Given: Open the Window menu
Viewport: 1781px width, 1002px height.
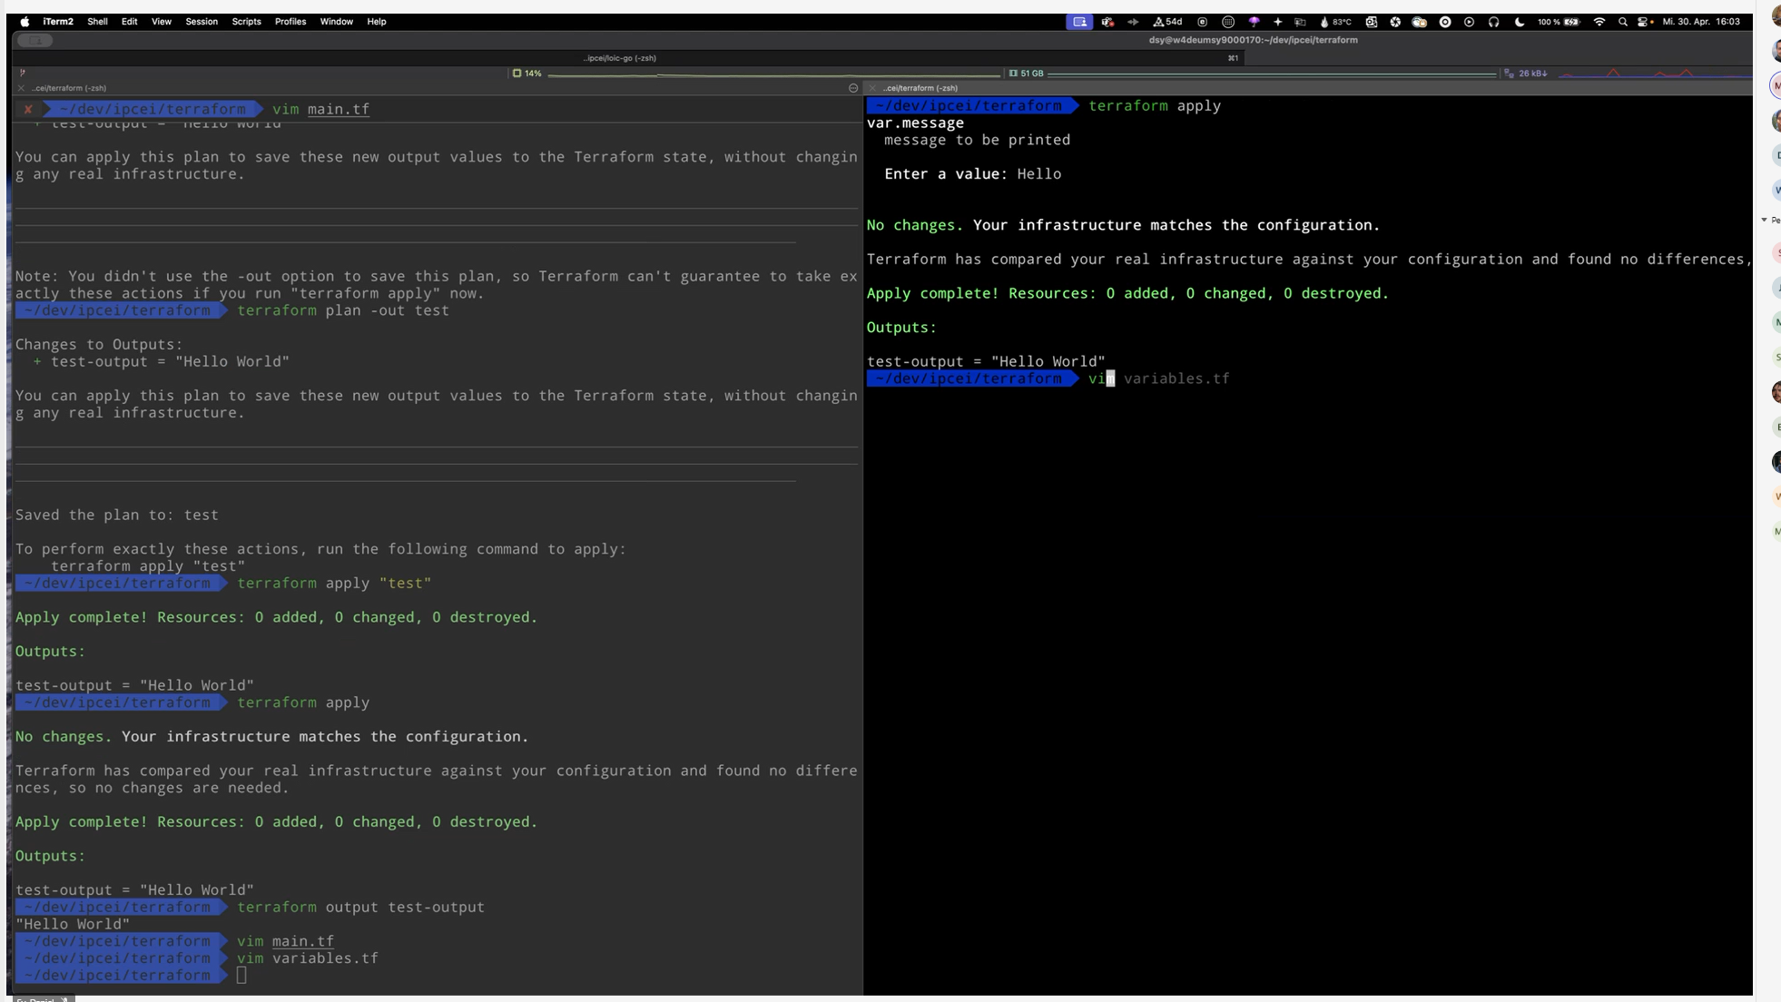Looking at the screenshot, I should click(336, 22).
